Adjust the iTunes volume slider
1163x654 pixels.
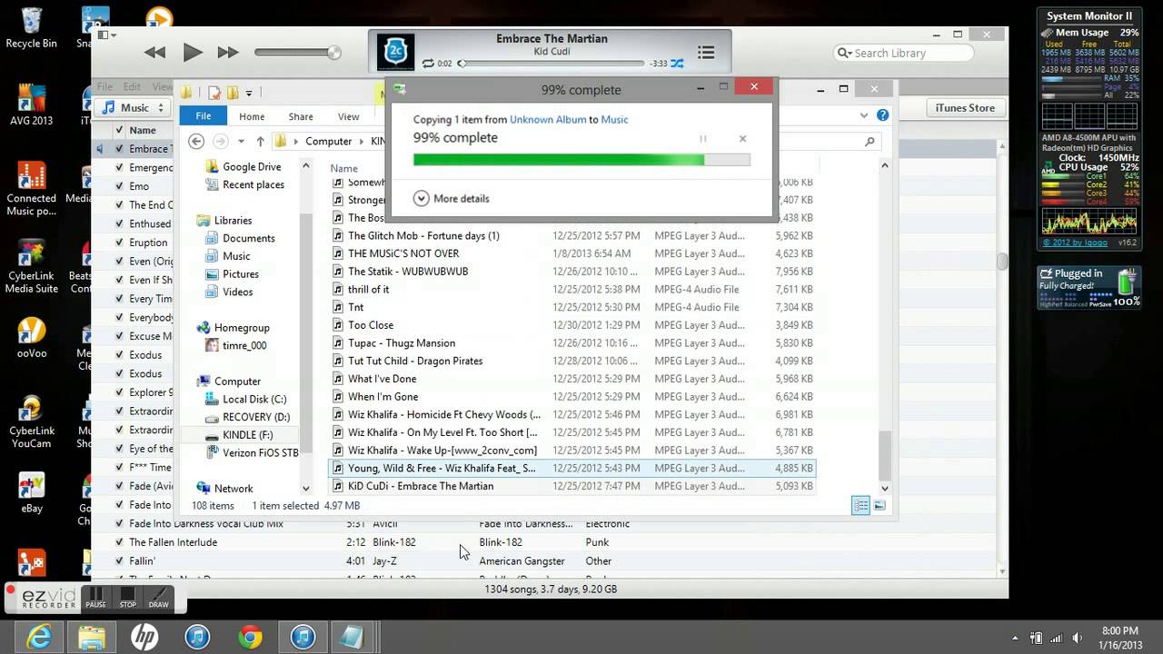[x=297, y=53]
